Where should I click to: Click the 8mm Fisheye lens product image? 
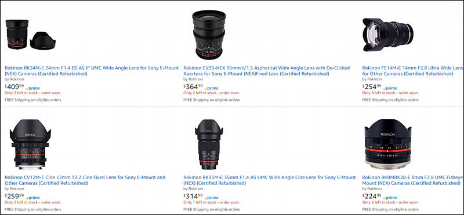point(387,144)
